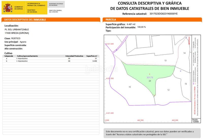Click parcel number 13 on the map
Image resolution: width=203 pixels, height=139 pixels.
tap(165, 61)
